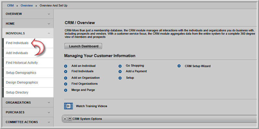This screenshot has width=259, height=129.
Task: Expand the HOME sidebar section chevron
Action: [x=49, y=24]
